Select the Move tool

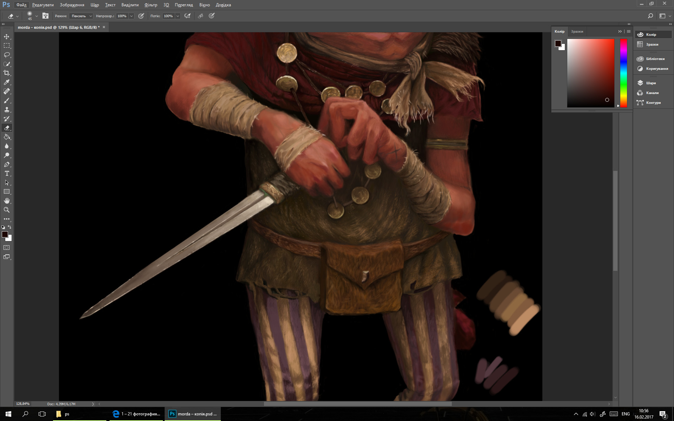coord(7,36)
